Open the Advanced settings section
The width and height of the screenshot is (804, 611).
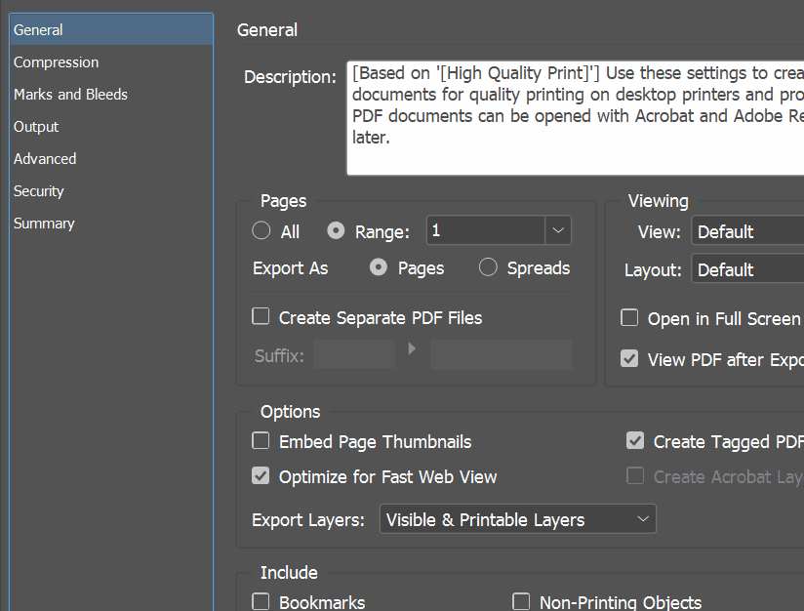(45, 159)
